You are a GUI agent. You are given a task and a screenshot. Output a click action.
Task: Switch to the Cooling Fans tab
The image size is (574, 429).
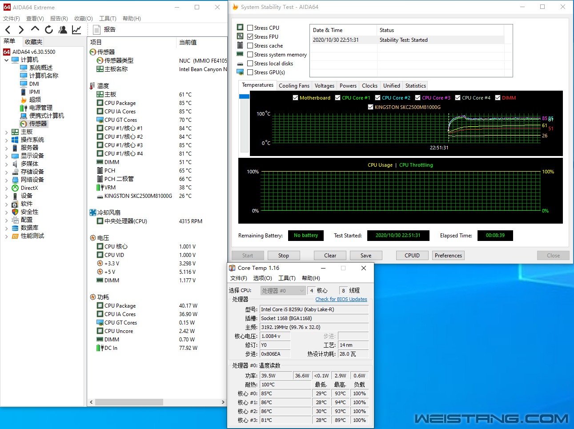294,86
